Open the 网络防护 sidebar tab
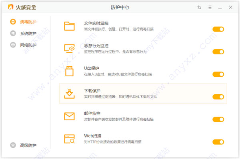The width and height of the screenshot is (240, 159). click(23, 45)
